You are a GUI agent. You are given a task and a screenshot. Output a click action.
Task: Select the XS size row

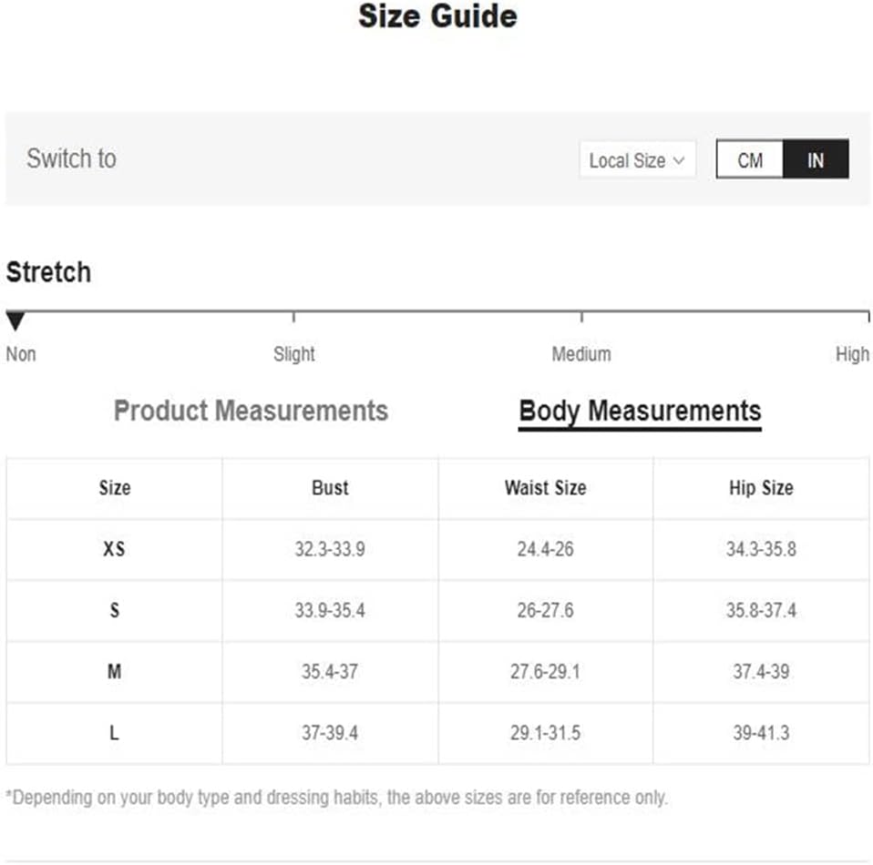[114, 550]
